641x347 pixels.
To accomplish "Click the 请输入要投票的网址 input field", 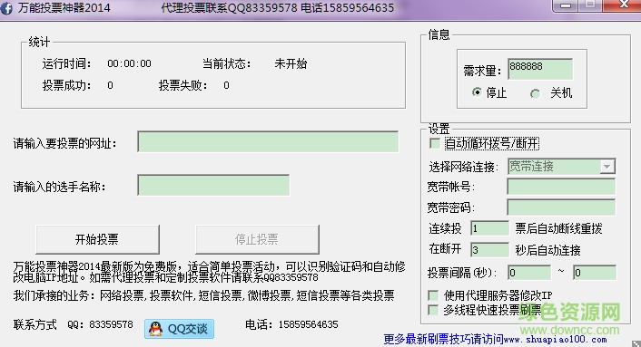I will pos(268,141).
